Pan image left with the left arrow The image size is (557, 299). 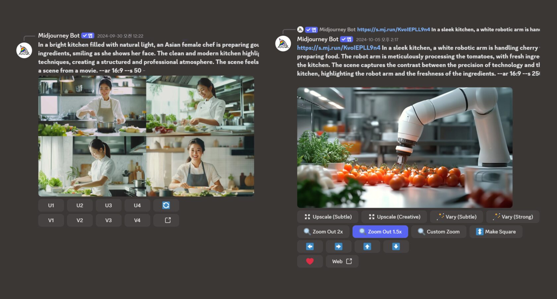click(x=310, y=247)
